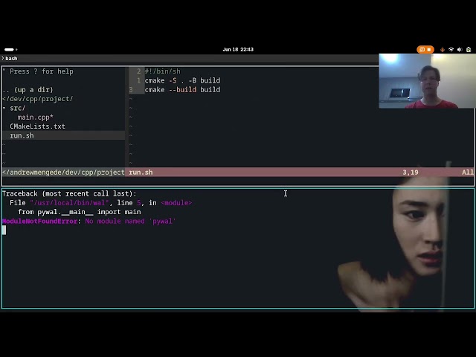This screenshot has height=357, width=476.
Task: Click the run.sh status line filename
Action: tap(141, 173)
